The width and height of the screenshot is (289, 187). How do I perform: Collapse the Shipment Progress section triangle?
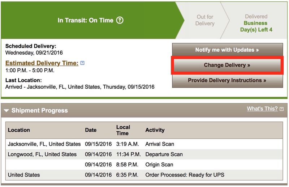click(6, 111)
